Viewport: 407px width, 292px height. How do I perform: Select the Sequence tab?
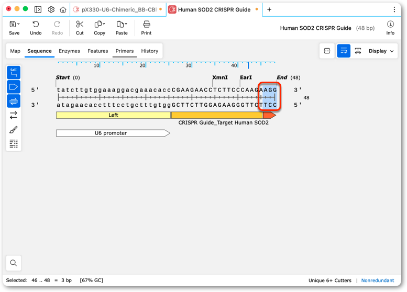click(39, 51)
